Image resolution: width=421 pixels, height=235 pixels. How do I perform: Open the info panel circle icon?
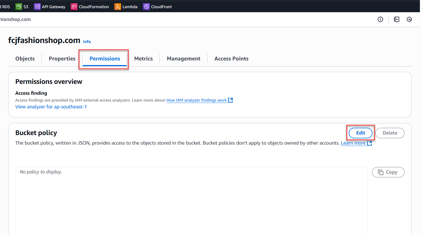pyautogui.click(x=380, y=19)
